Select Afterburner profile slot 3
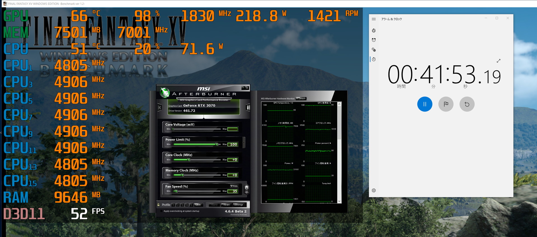The image size is (537, 237). (182, 205)
